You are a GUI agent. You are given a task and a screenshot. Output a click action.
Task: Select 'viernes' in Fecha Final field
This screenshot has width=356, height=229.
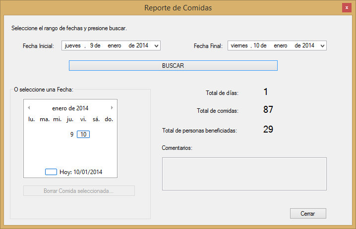click(239, 46)
